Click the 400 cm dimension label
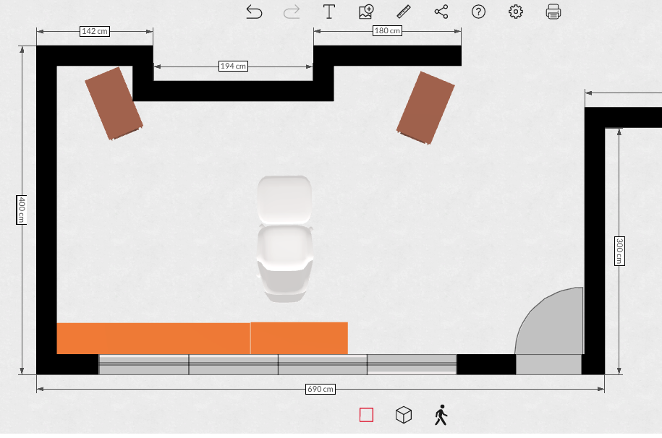This screenshot has width=662, height=438. [22, 210]
